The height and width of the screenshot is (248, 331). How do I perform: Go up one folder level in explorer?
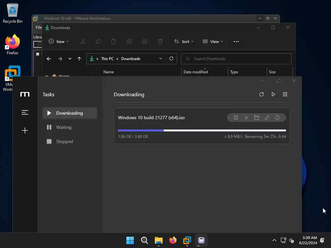pos(79,59)
